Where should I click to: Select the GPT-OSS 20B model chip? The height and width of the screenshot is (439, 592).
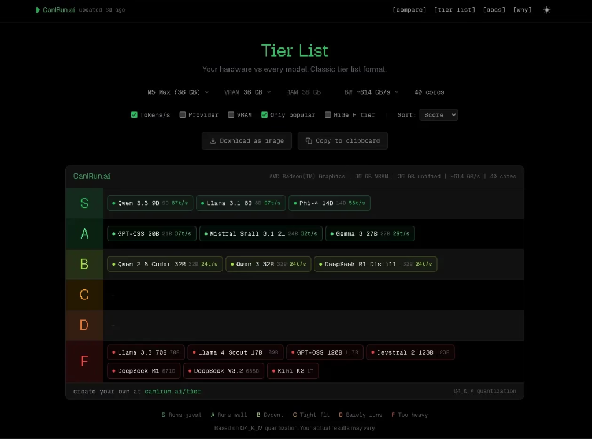click(x=151, y=234)
